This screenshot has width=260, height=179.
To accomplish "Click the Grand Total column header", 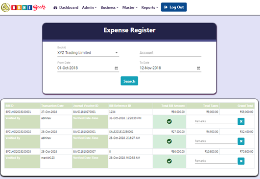I will [x=237, y=106].
